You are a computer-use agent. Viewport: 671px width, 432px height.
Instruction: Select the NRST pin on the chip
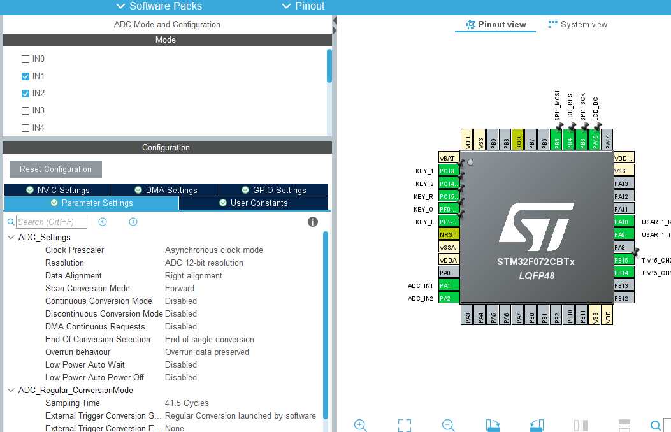click(x=449, y=234)
